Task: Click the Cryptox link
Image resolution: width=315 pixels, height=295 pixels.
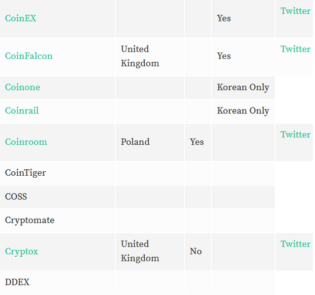Action: coord(22,251)
